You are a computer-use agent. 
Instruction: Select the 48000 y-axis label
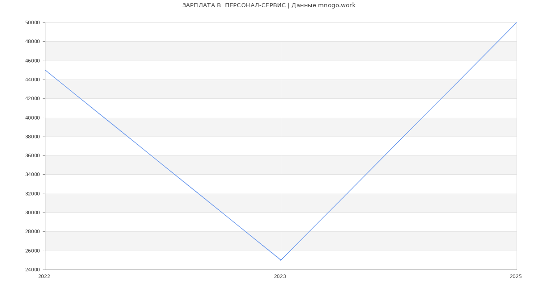click(x=33, y=42)
